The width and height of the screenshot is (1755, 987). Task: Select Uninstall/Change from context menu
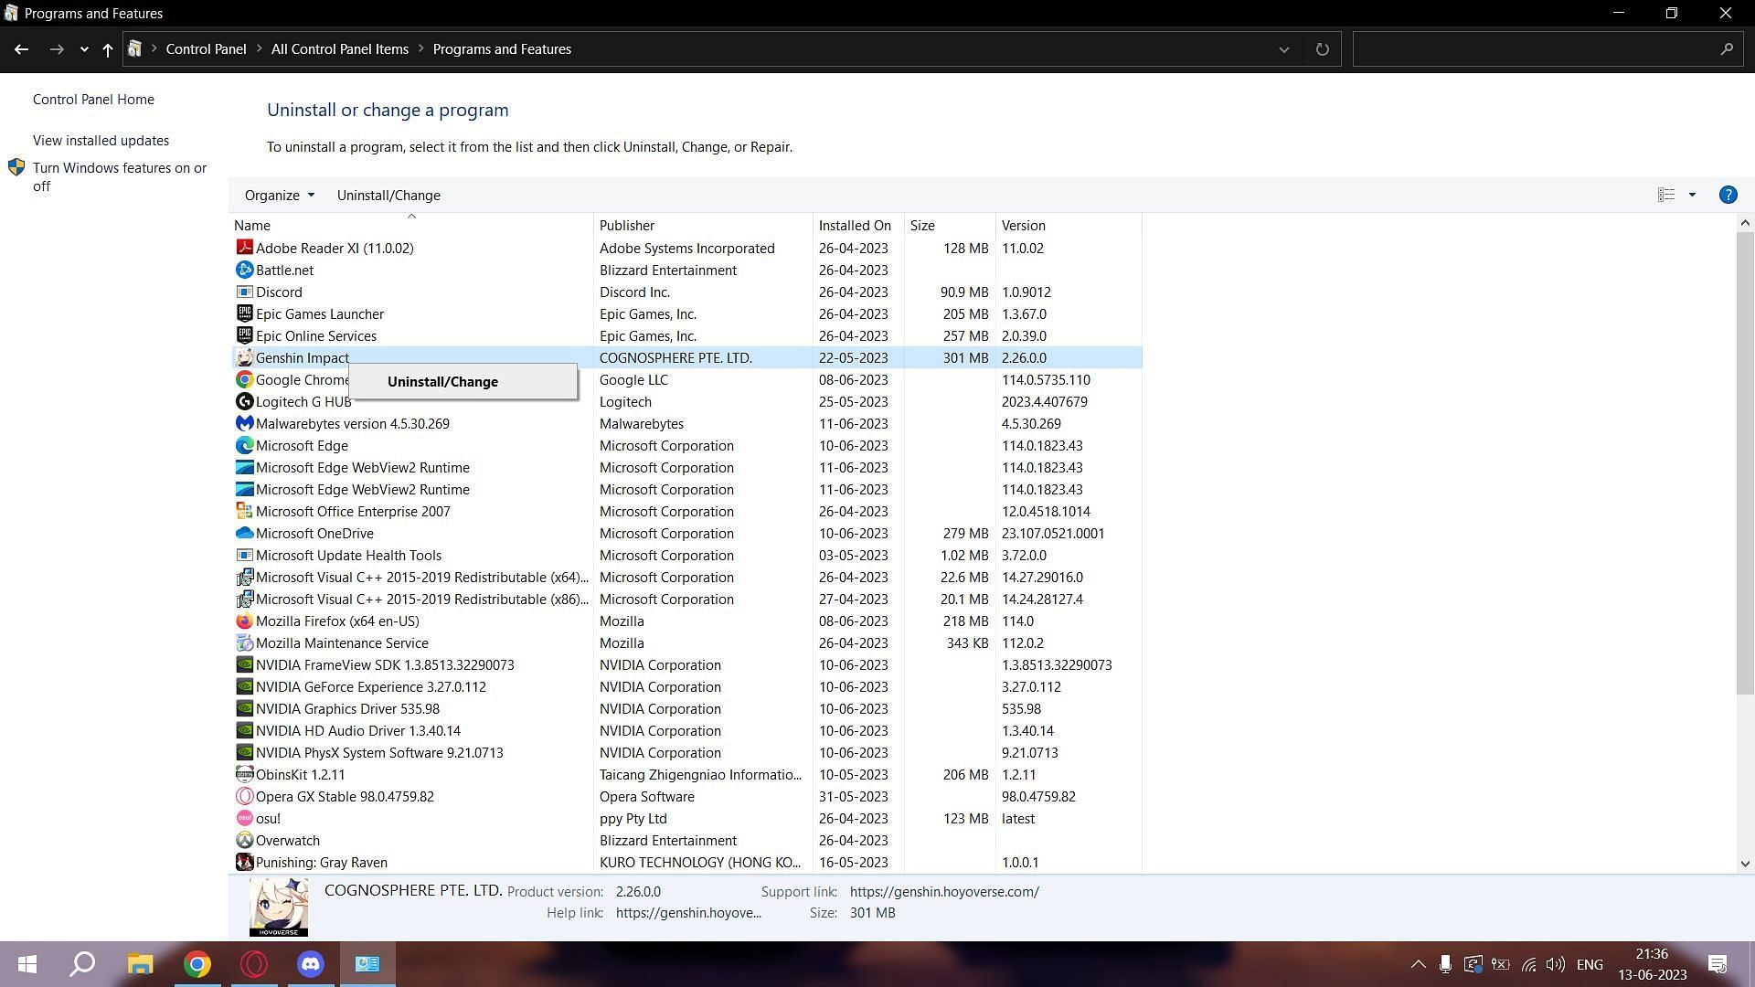pyautogui.click(x=442, y=381)
